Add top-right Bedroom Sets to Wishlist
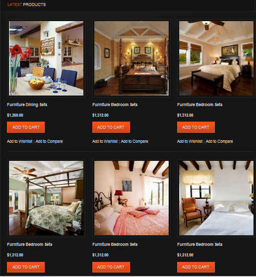Viewport: 256px width, 277px height. click(x=190, y=141)
